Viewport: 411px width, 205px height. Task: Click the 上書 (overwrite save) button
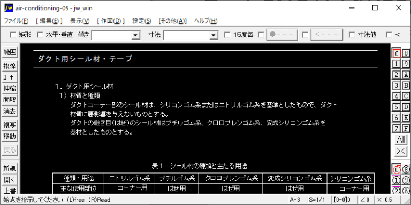click(10, 190)
